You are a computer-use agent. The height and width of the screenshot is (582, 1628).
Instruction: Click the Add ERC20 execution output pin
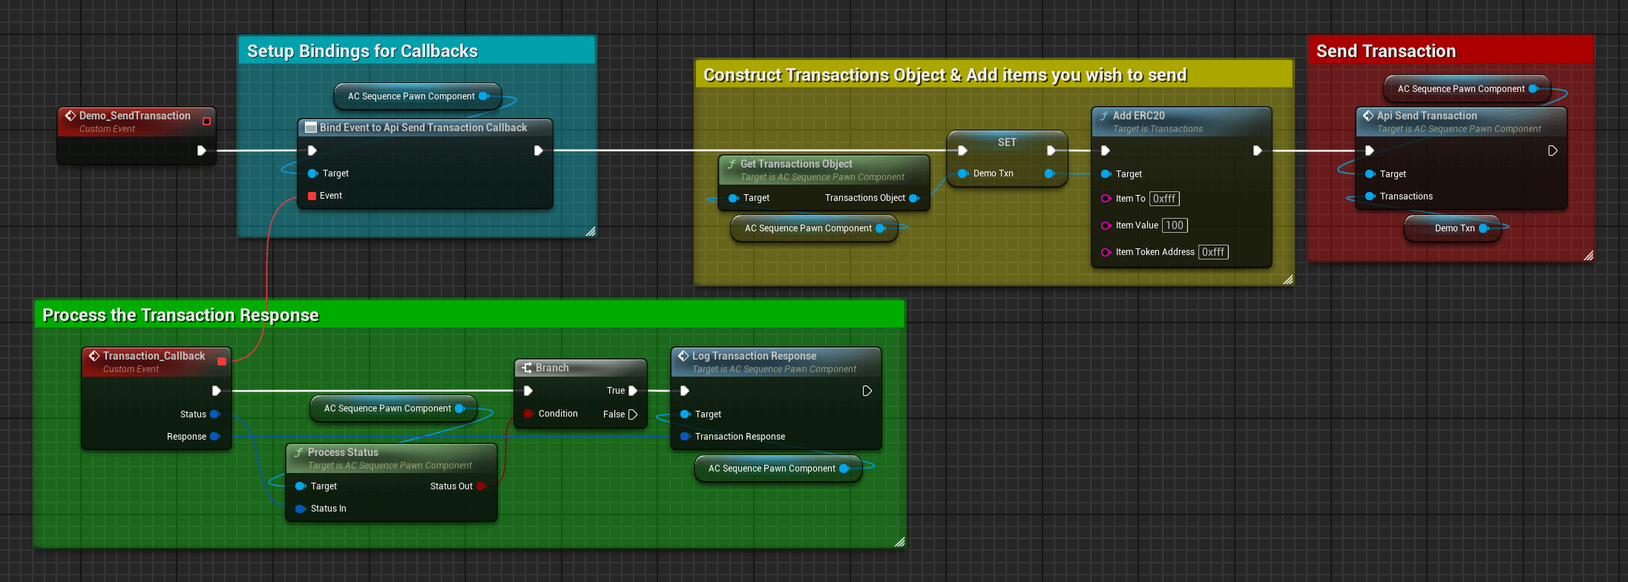[1257, 151]
